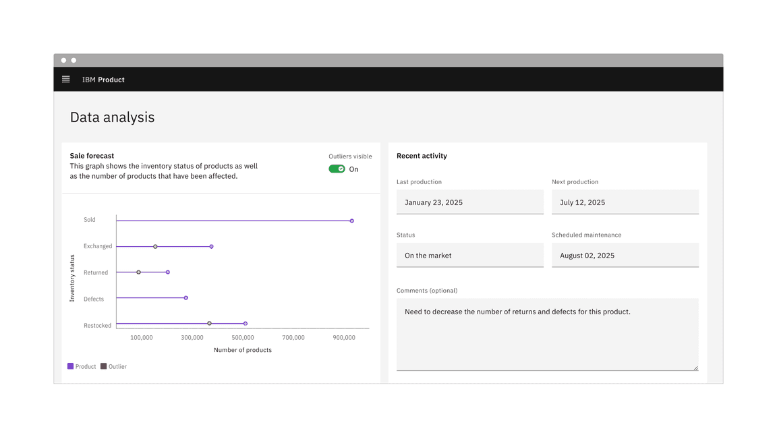Select the Next production date field
The height and width of the screenshot is (437, 777).
pyautogui.click(x=625, y=202)
